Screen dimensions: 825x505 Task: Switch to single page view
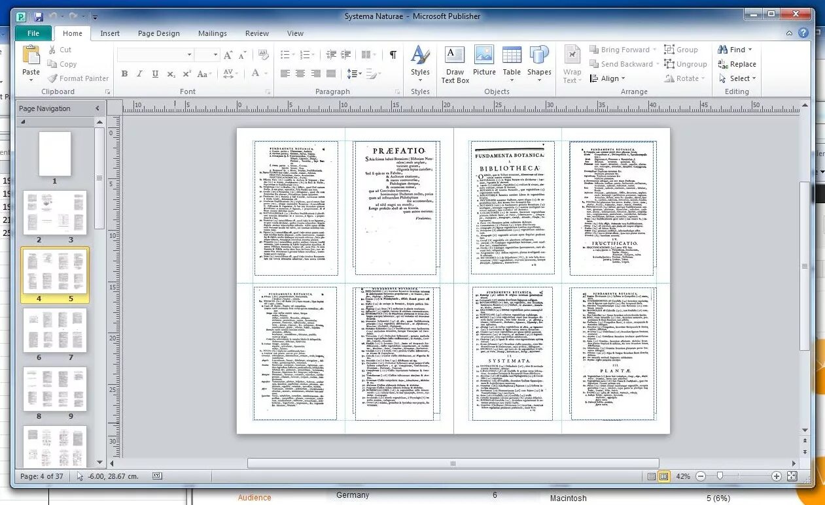(x=652, y=476)
